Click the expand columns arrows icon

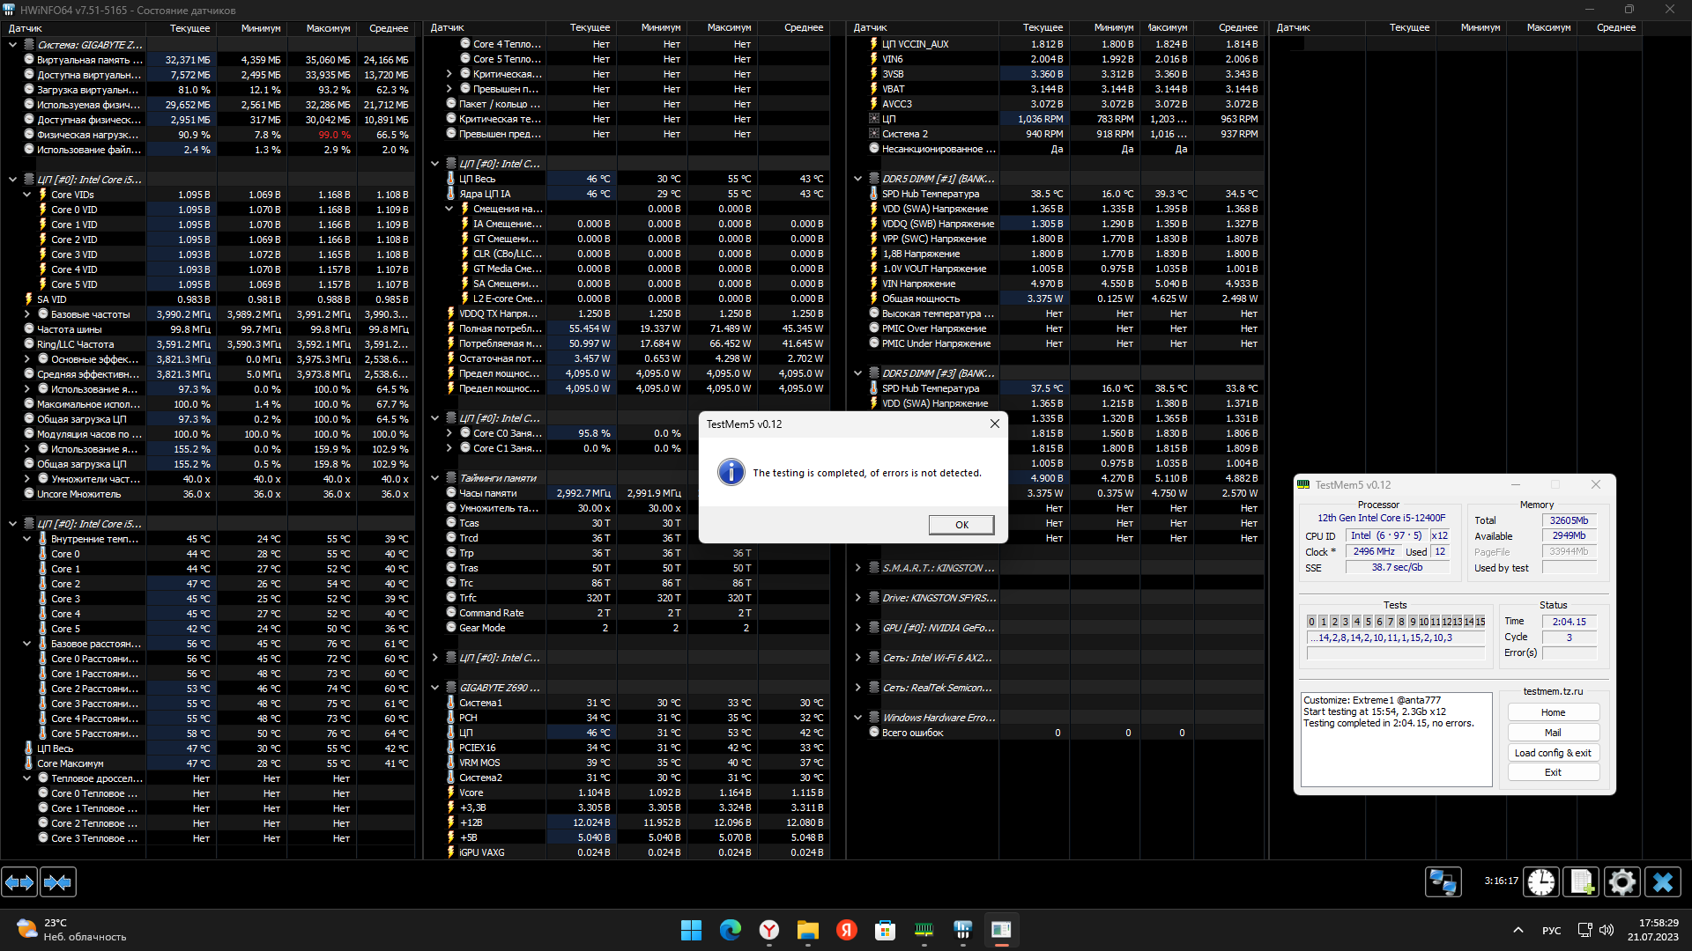[19, 881]
